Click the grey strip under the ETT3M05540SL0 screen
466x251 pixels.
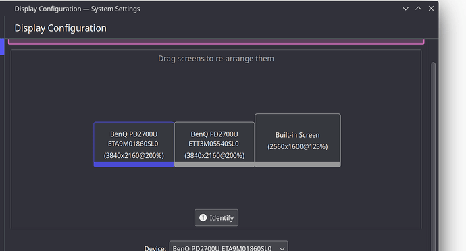click(x=214, y=165)
